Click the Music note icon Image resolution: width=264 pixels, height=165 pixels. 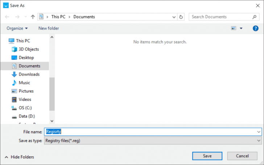tap(14, 83)
